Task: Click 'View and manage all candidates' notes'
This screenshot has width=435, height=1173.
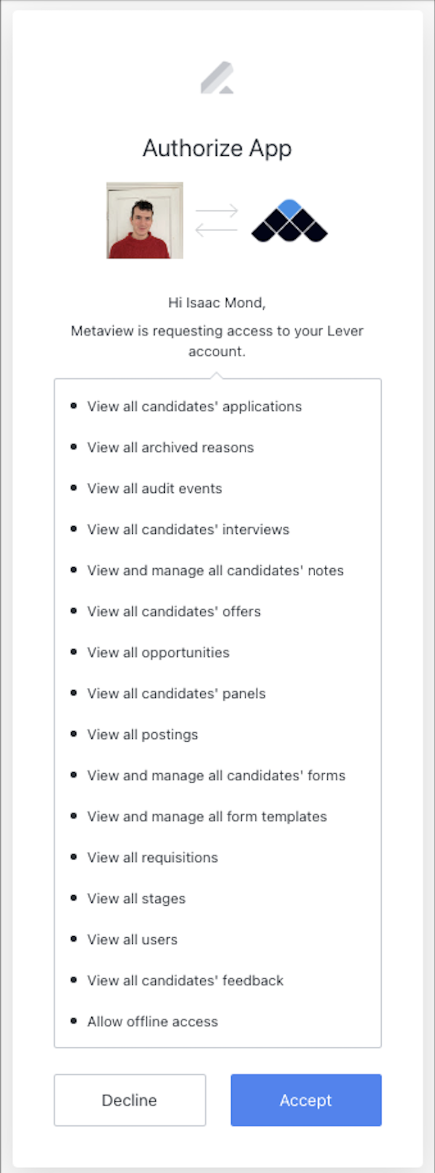Action: pos(215,571)
